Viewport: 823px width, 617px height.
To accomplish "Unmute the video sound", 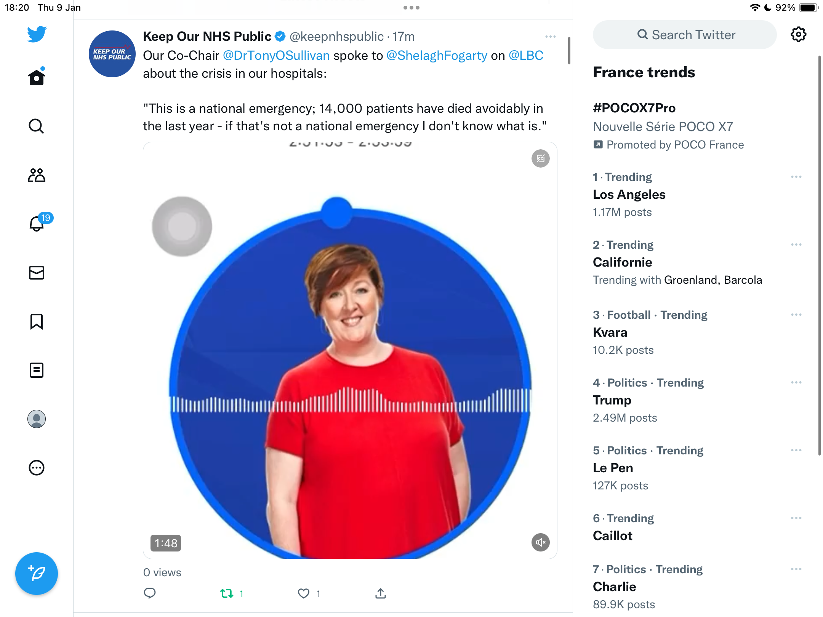I will point(540,542).
